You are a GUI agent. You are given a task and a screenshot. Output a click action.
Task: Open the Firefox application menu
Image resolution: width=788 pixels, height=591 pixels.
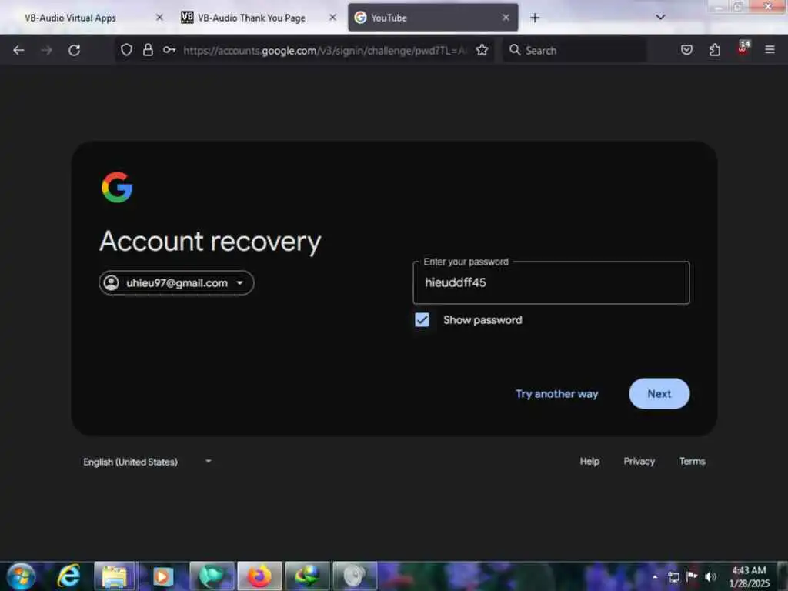770,50
